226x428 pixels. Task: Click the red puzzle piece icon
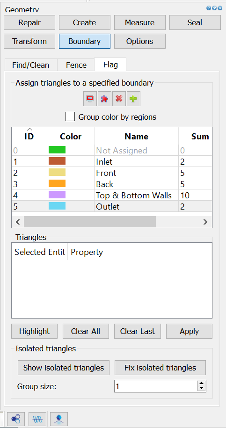104,99
